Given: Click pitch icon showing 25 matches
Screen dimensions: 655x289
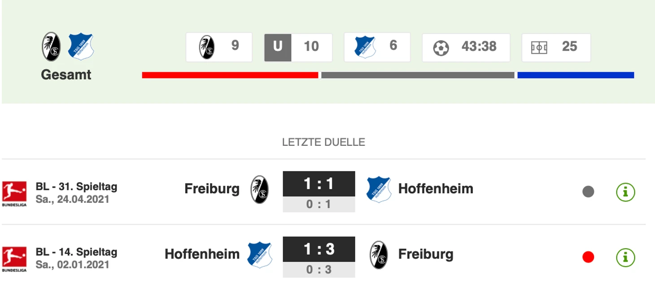Looking at the screenshot, I should (x=539, y=48).
